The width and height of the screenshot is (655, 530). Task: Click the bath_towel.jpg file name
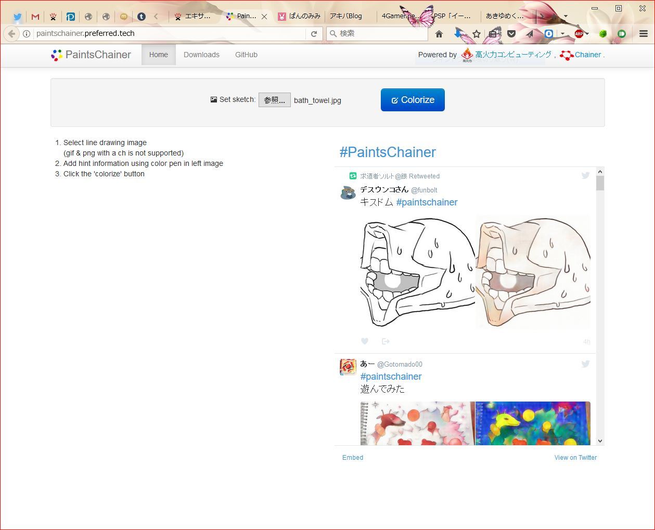(x=317, y=100)
